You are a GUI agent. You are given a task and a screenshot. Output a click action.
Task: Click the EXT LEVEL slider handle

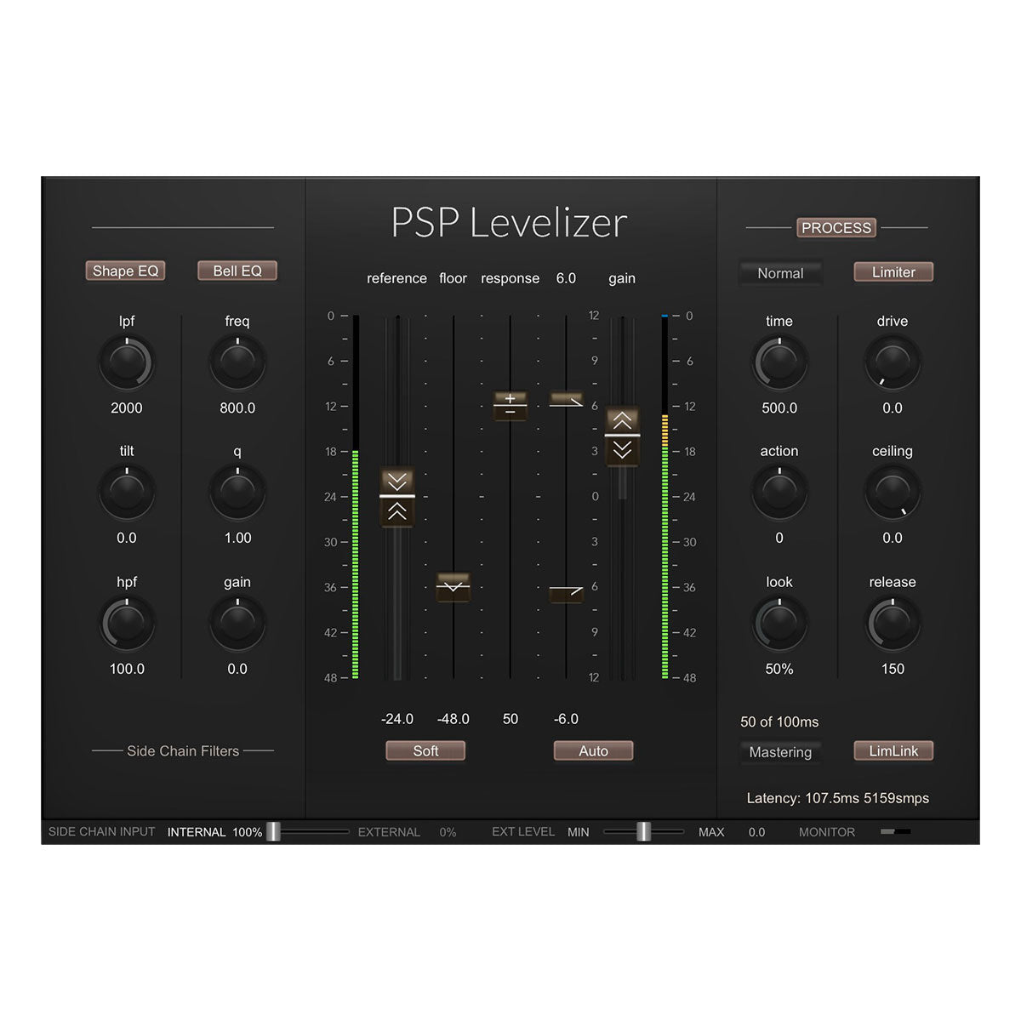coord(644,831)
